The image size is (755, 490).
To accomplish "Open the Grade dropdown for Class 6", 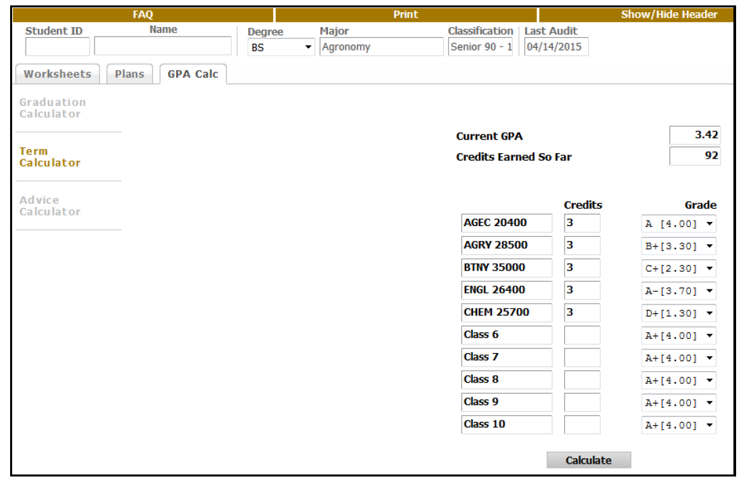I will pos(678,335).
